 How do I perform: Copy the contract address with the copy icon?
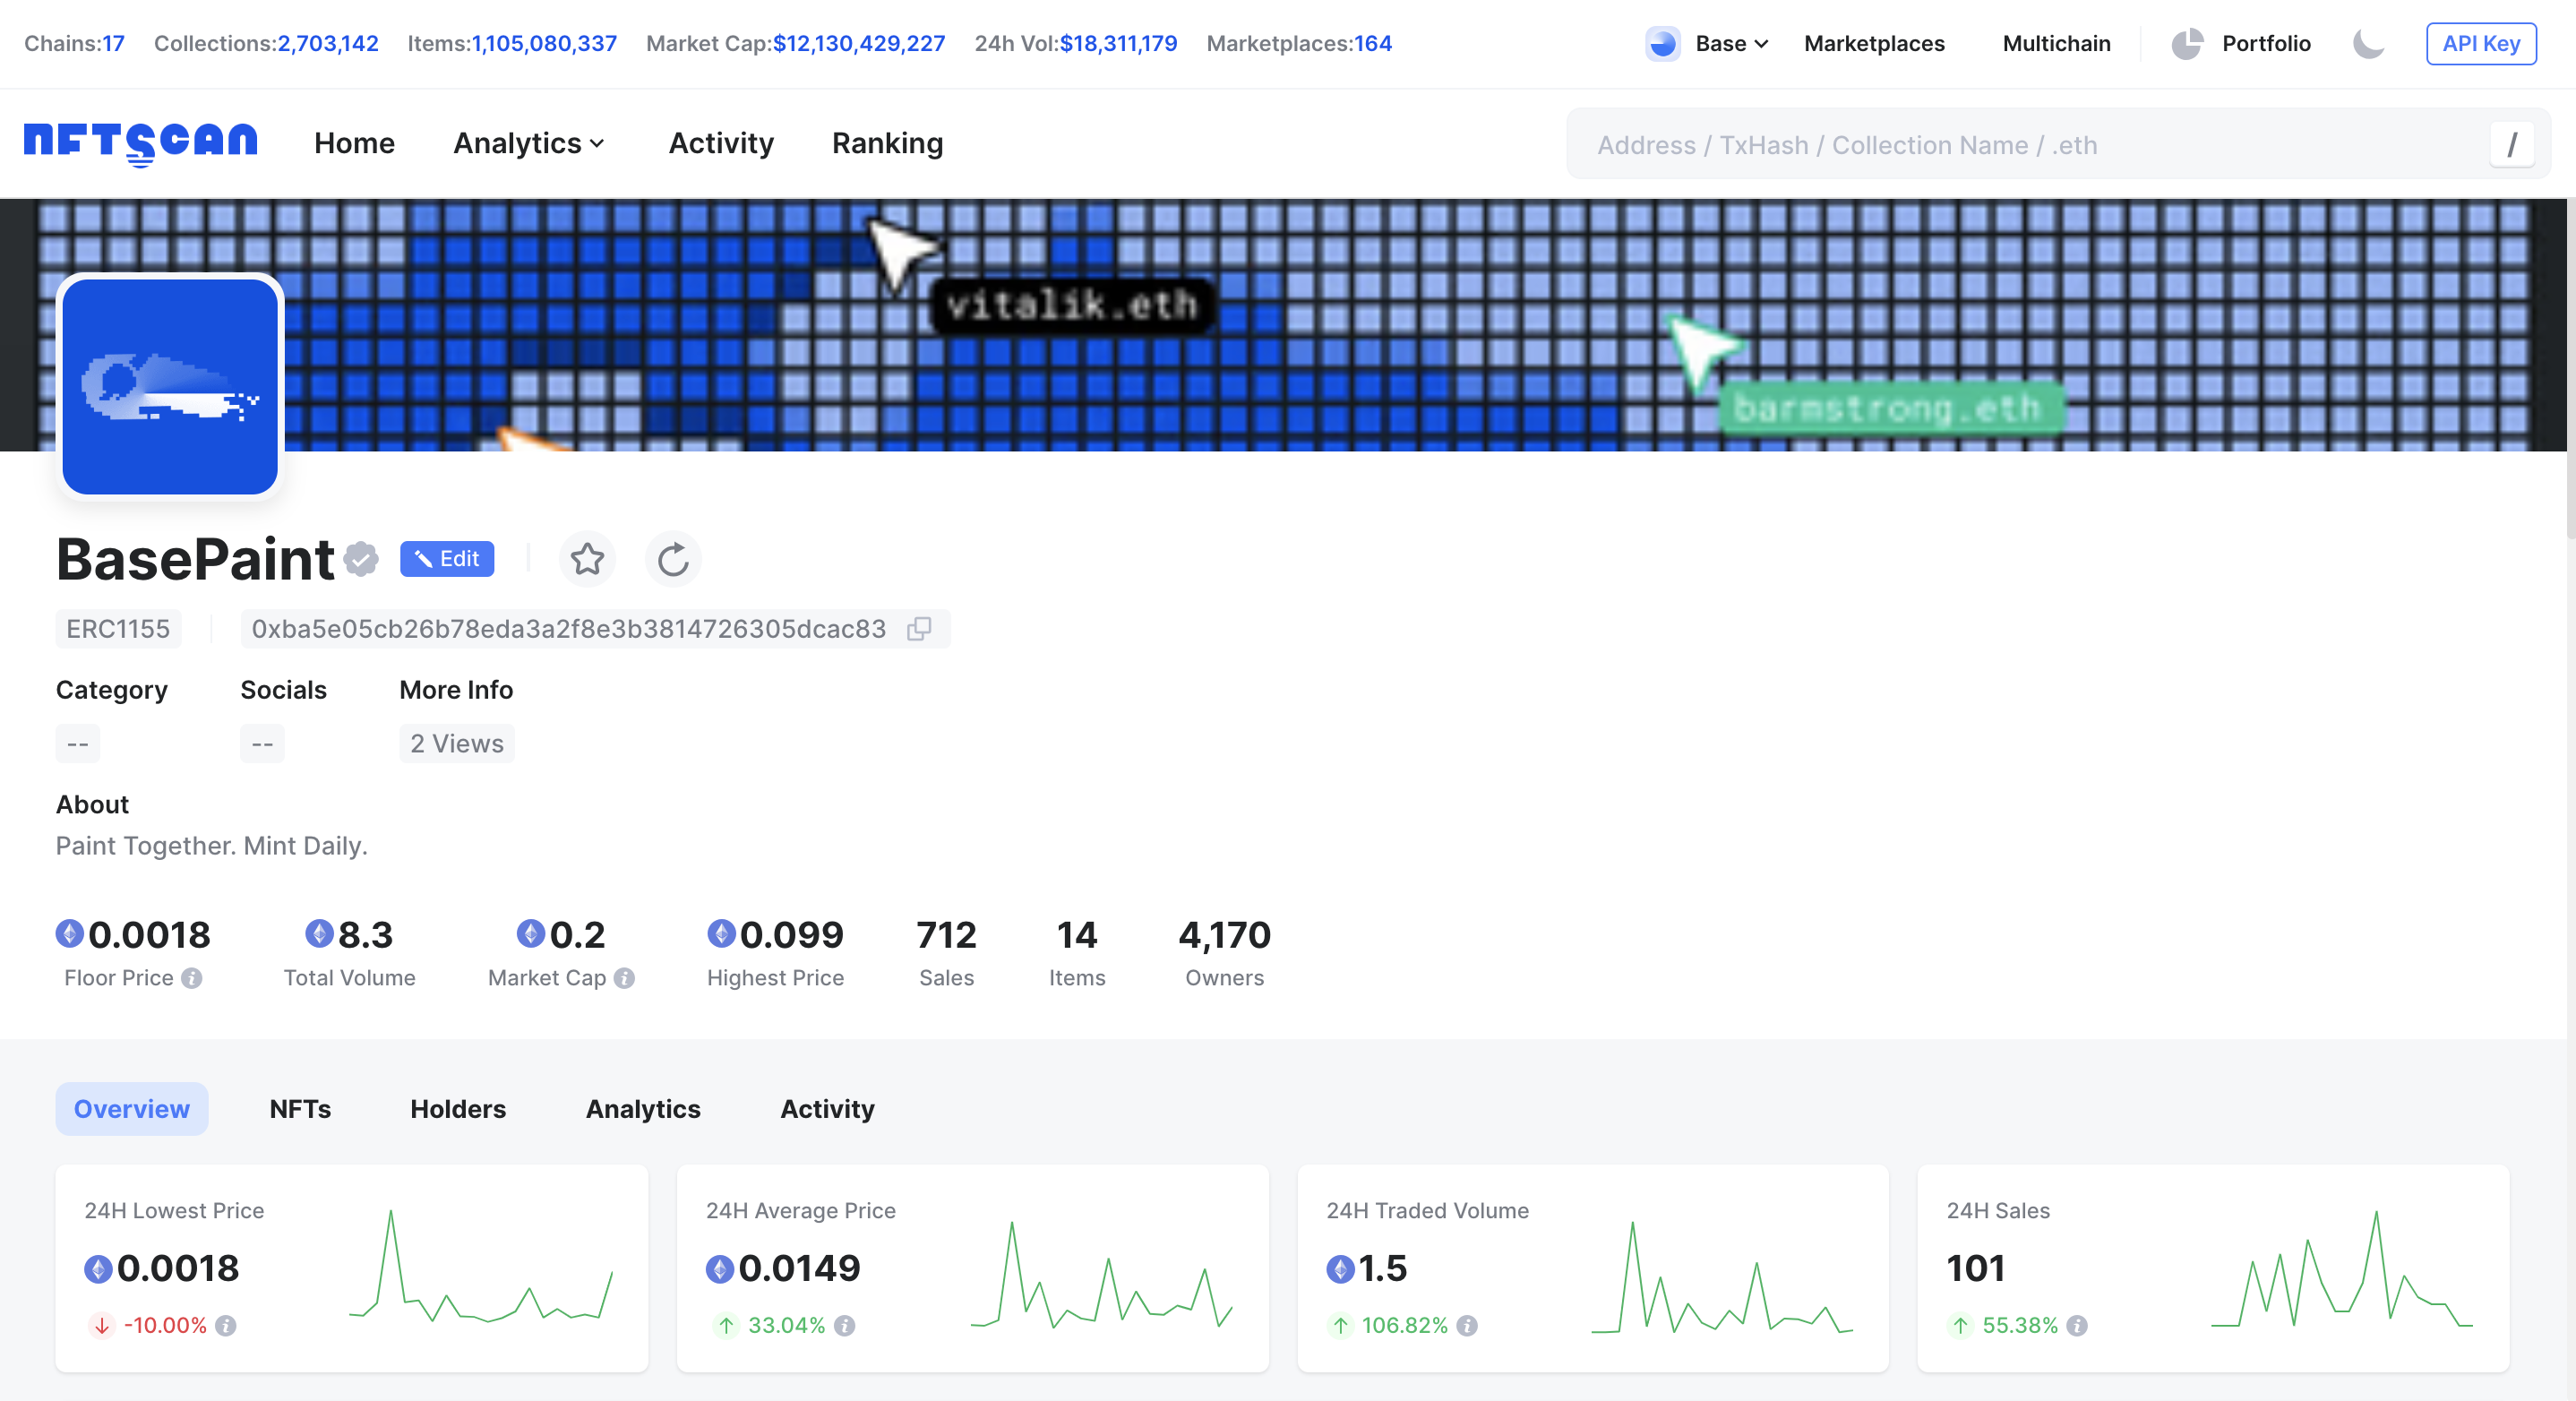(919, 629)
